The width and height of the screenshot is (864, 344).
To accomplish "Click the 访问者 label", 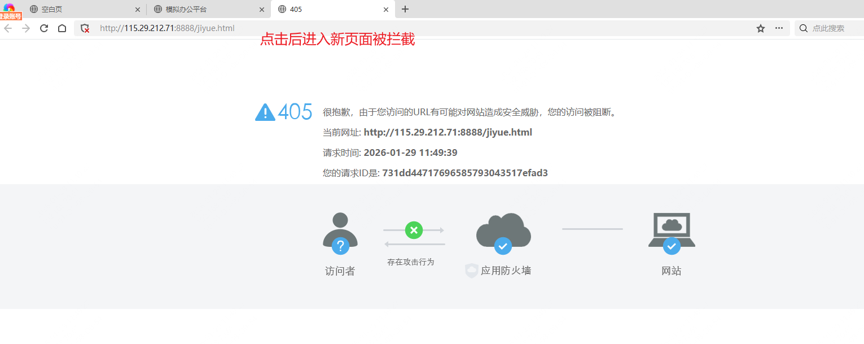I will pos(340,271).
